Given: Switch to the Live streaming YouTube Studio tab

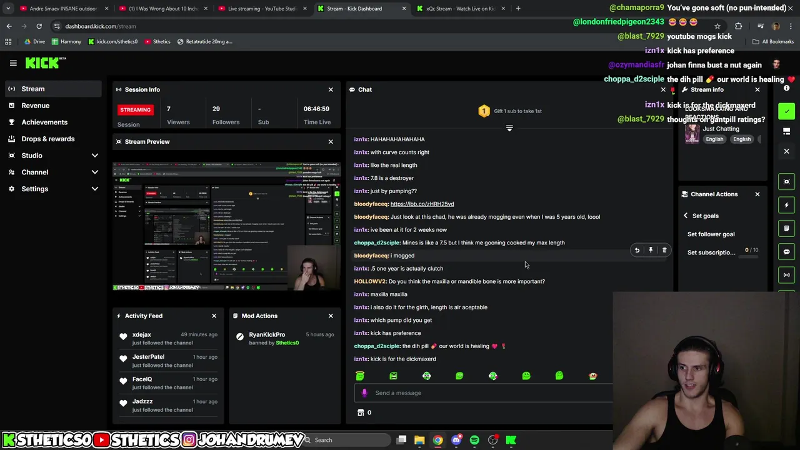Looking at the screenshot, I should (261, 9).
